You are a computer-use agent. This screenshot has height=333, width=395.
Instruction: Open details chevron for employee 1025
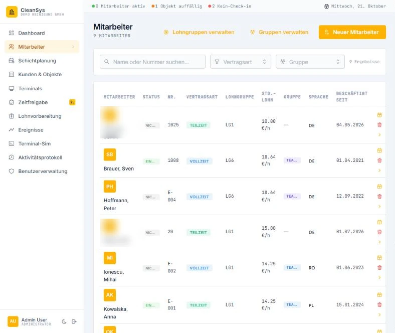(x=379, y=135)
